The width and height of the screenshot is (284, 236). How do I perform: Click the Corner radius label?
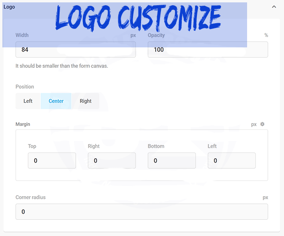pyautogui.click(x=31, y=197)
